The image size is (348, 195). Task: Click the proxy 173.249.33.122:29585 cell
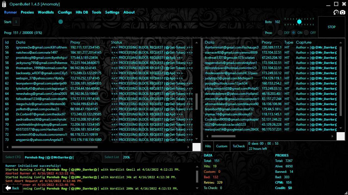click(86, 114)
